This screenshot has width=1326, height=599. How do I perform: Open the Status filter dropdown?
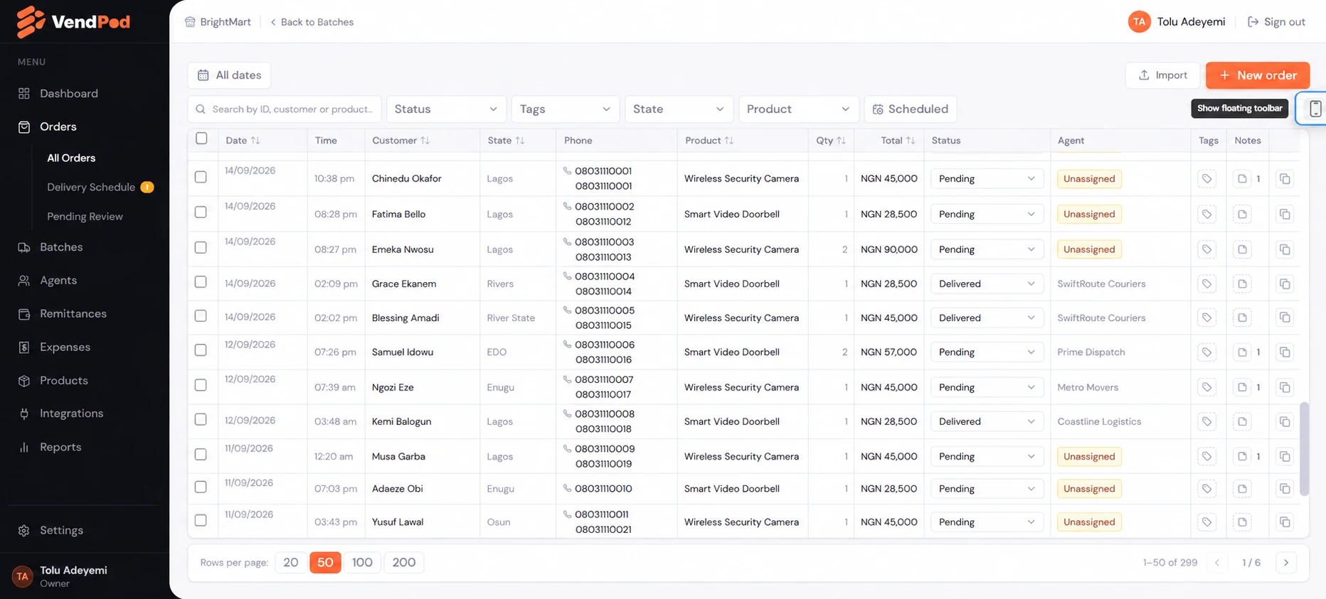(446, 109)
